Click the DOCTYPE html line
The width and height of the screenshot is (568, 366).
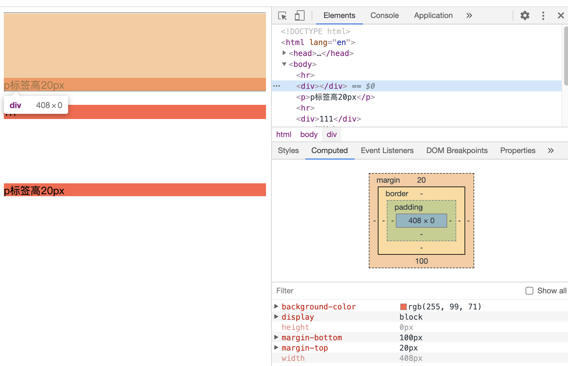click(315, 31)
